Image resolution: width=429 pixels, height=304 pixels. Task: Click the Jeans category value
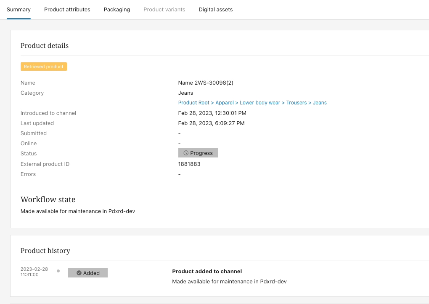[x=186, y=93]
